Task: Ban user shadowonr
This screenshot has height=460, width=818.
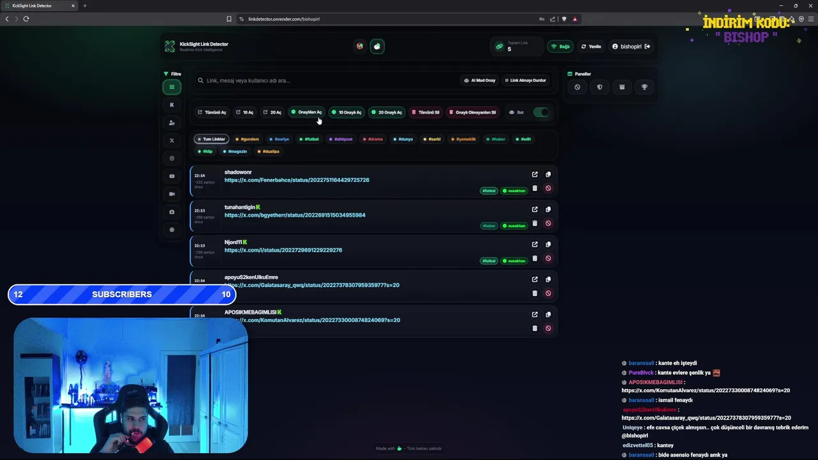Action: pos(548,188)
